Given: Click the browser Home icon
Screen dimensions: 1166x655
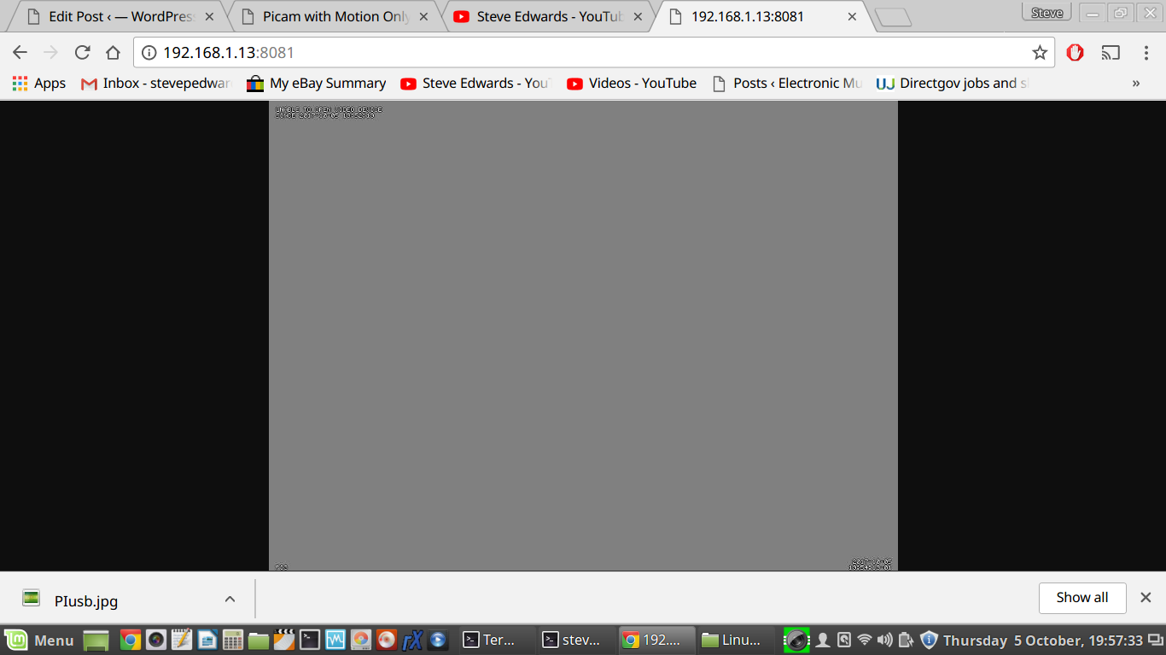Looking at the screenshot, I should click(113, 53).
